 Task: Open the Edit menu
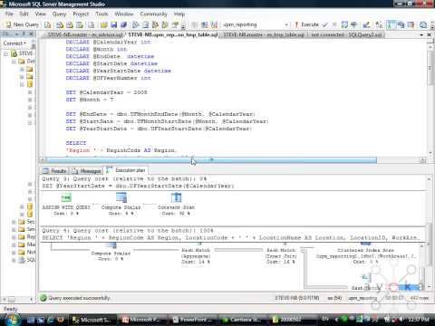click(x=24, y=14)
